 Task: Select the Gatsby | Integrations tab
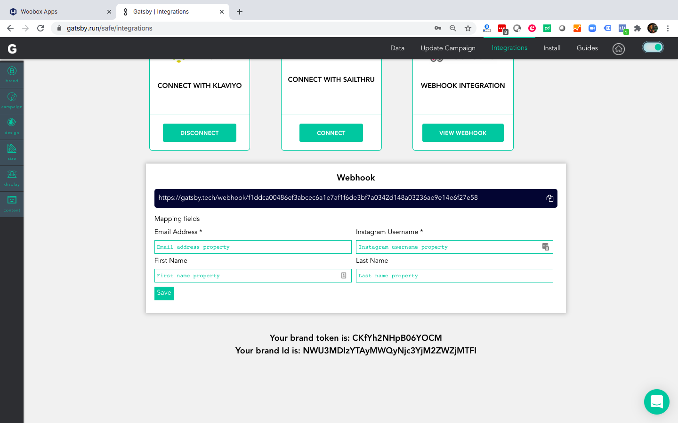[173, 12]
